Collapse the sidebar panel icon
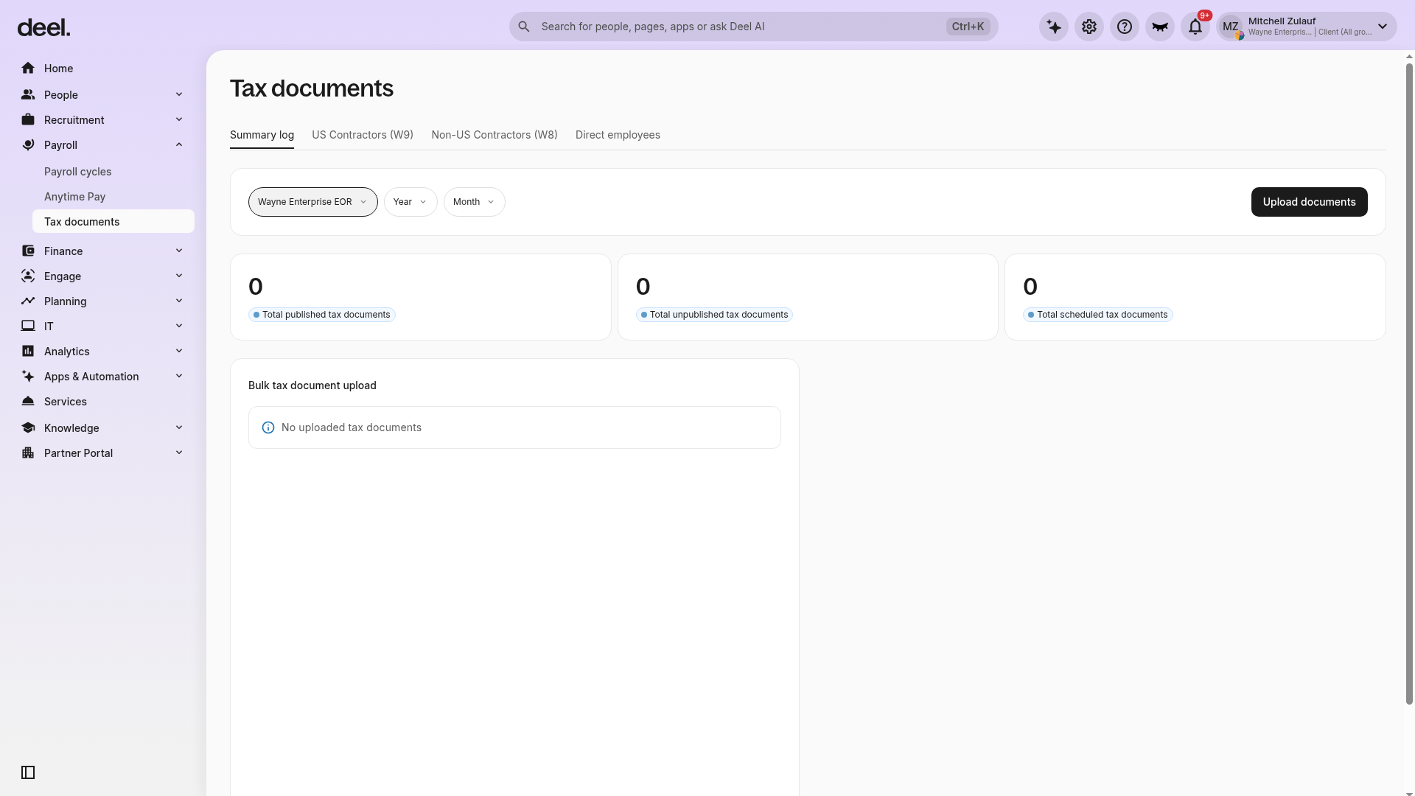1415x796 pixels. (28, 772)
